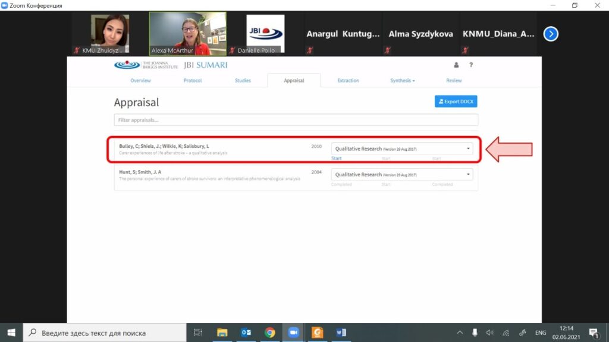Open Google Chrome from the taskbar

(x=269, y=332)
